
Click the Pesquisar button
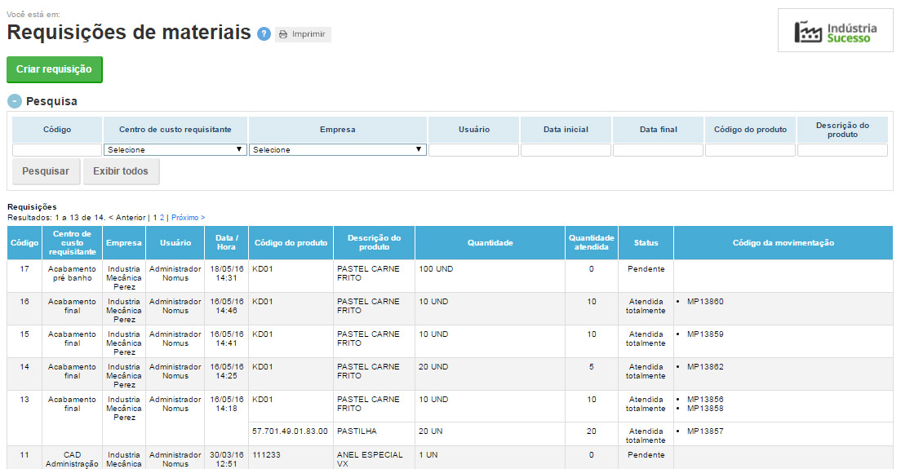[46, 171]
